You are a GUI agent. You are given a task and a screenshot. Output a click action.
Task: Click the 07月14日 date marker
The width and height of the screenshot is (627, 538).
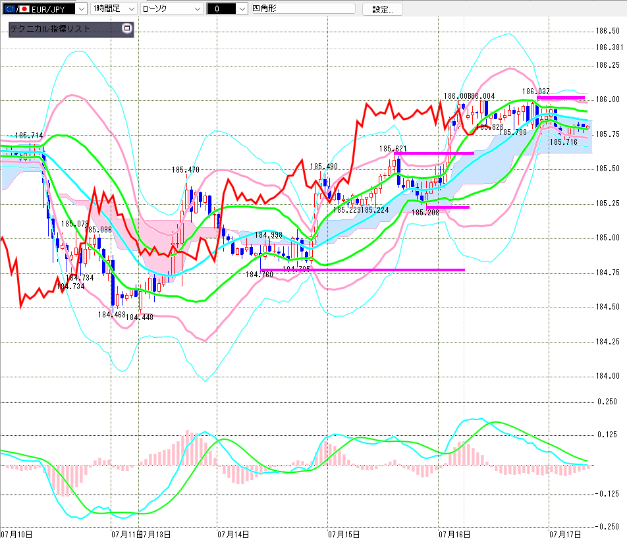click(233, 534)
